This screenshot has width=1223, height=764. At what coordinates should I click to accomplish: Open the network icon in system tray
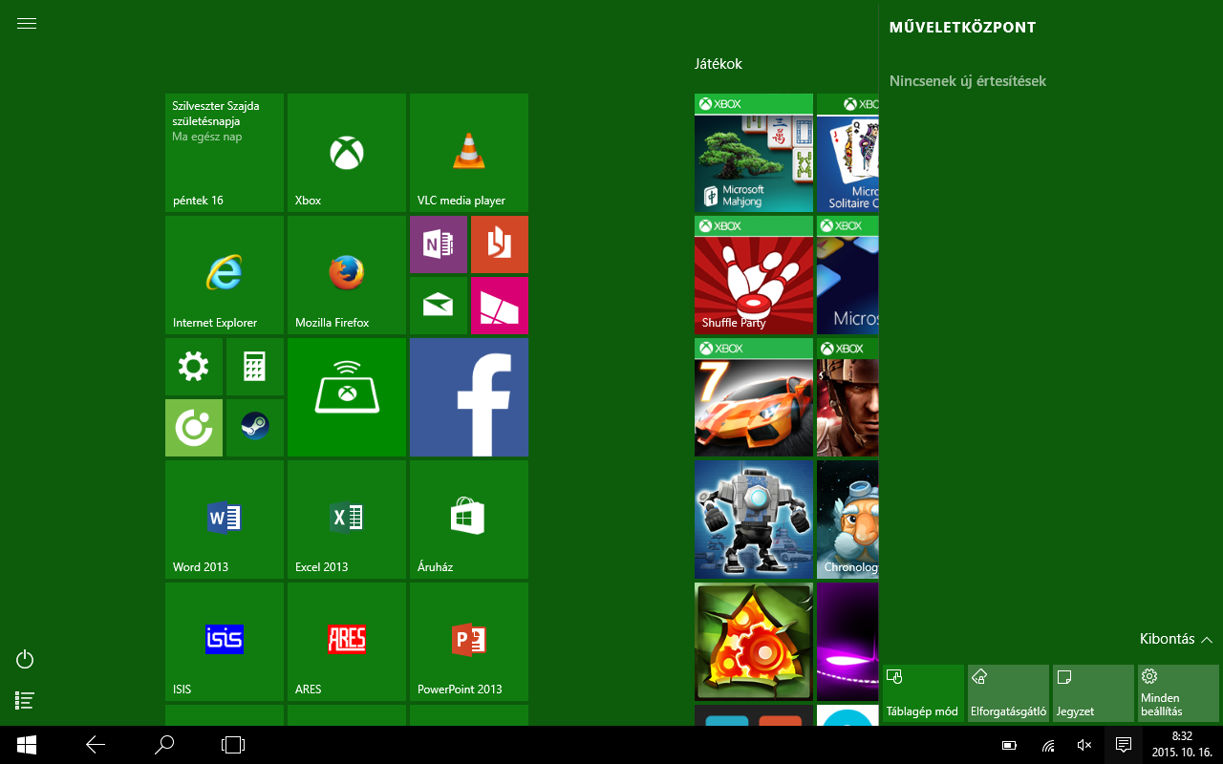coord(1048,745)
